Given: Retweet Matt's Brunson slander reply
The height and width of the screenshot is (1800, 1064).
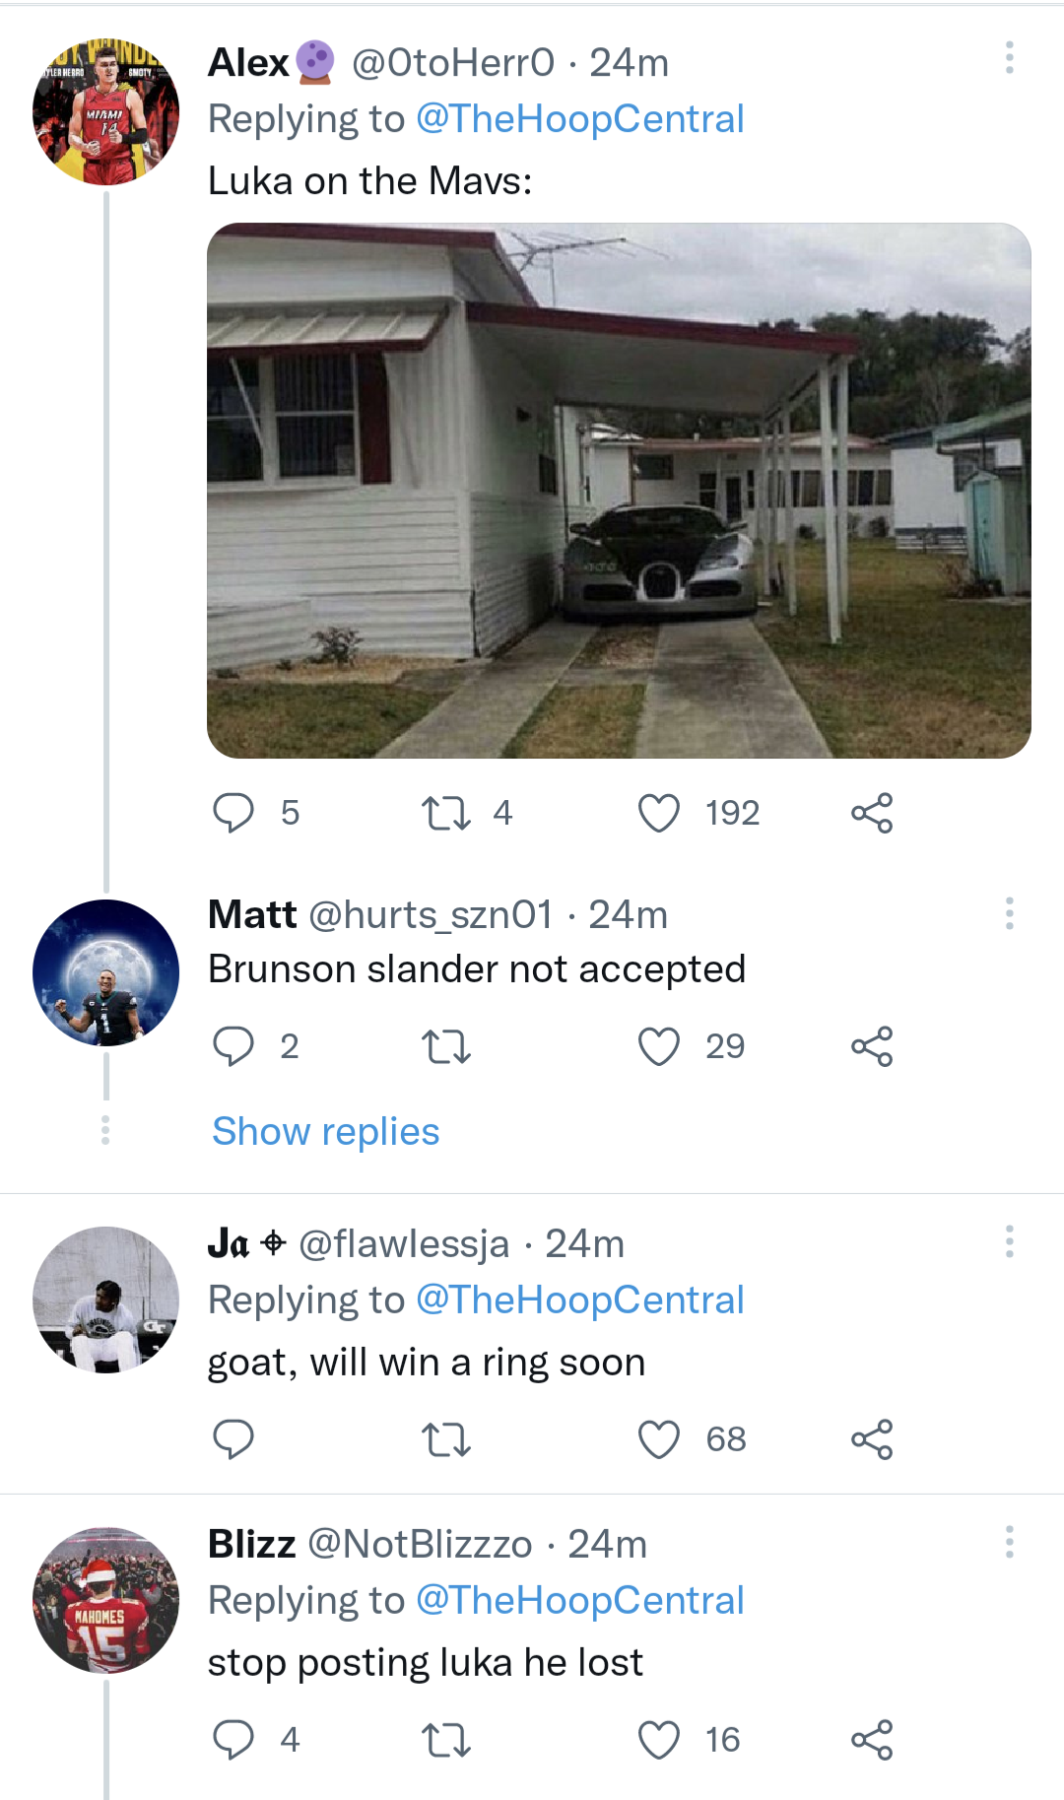Looking at the screenshot, I should (446, 1046).
